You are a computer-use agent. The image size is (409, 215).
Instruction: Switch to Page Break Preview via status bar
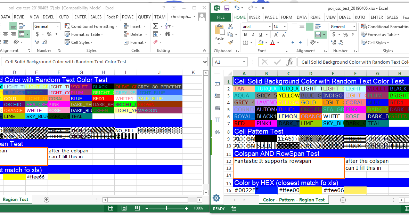click(x=137, y=208)
